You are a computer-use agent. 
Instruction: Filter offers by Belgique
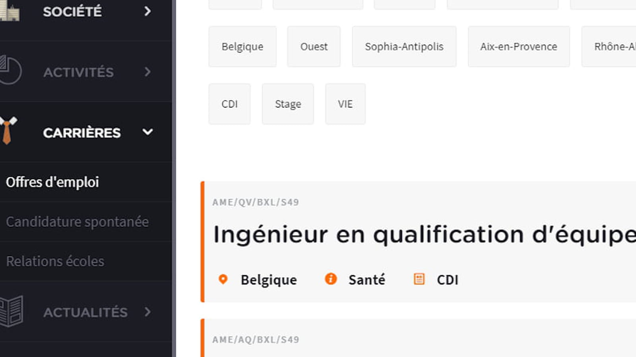point(242,46)
